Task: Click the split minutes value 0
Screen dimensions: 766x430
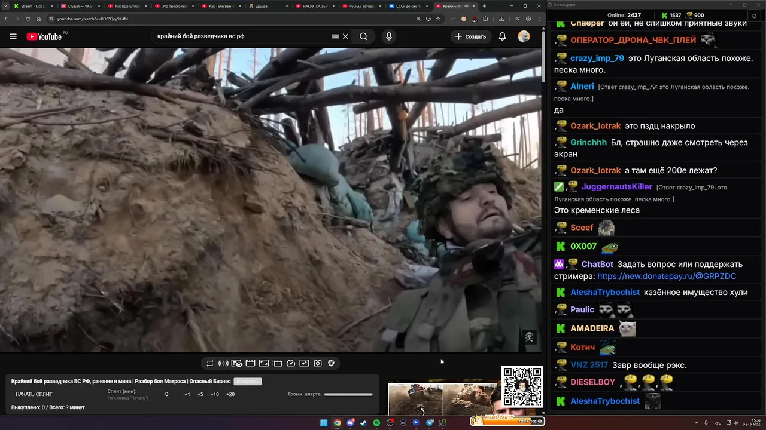Action: [x=166, y=394]
